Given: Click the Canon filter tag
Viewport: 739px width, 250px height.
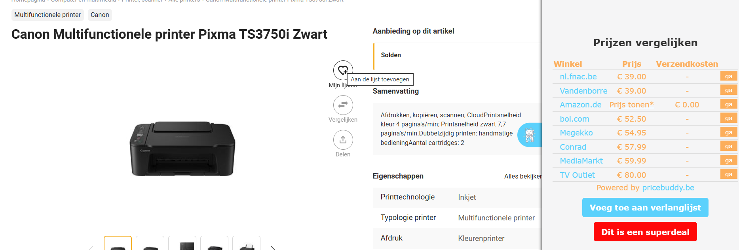Looking at the screenshot, I should [99, 15].
